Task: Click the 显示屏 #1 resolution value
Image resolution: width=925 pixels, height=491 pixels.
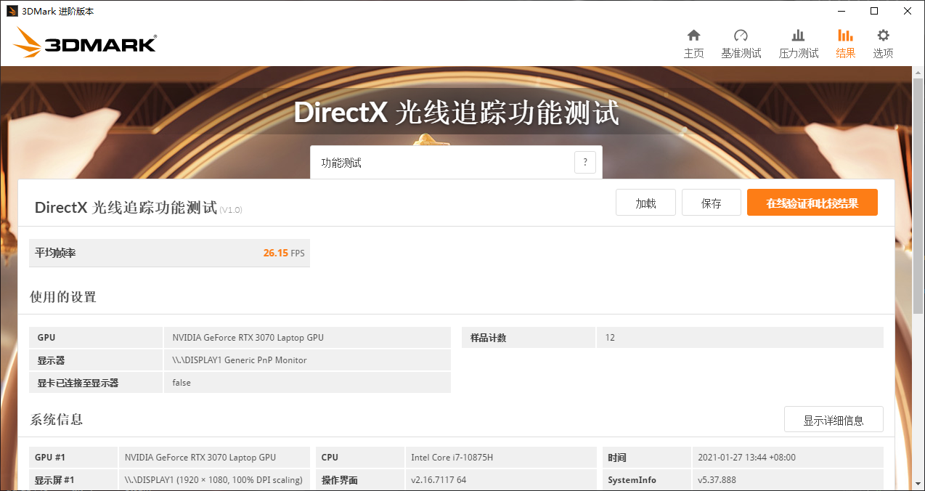Action: 213,480
